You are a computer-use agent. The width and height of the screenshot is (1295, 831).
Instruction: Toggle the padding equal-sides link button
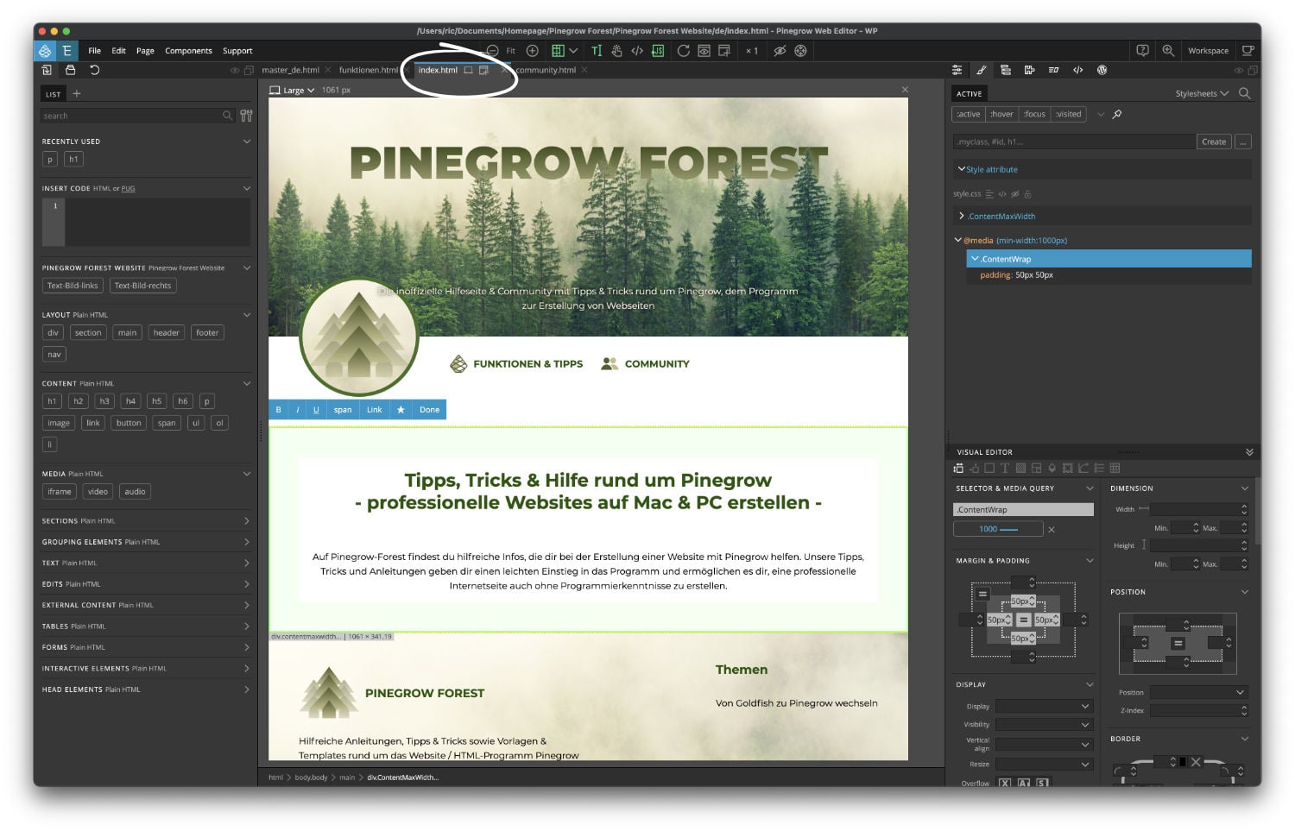1023,620
